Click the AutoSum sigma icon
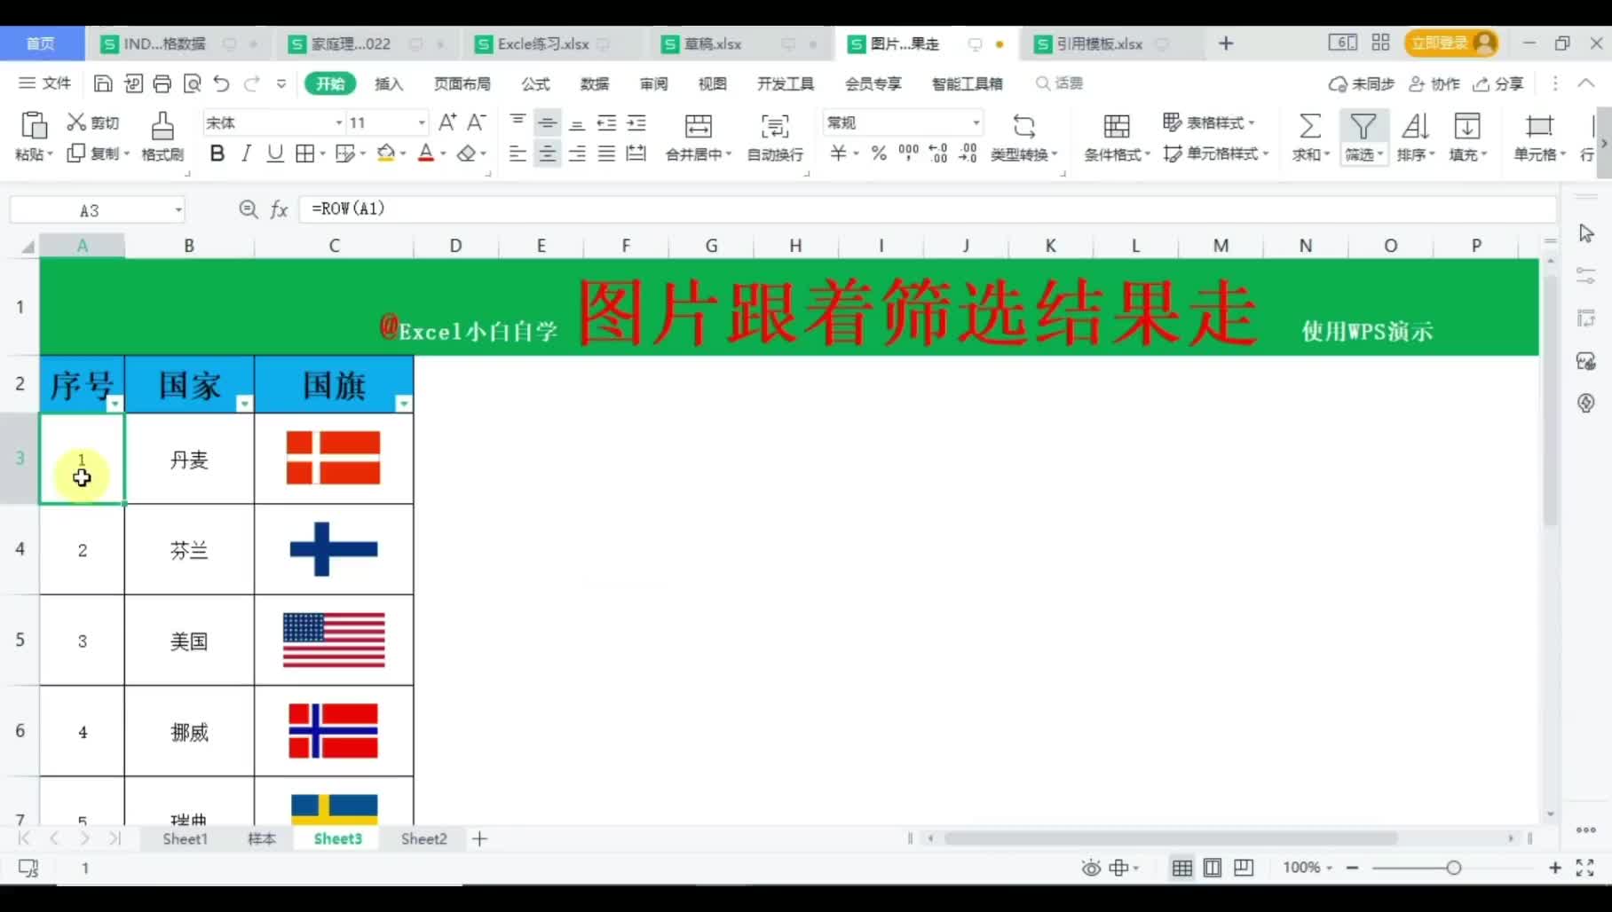Viewport: 1612px width, 912px height. point(1309,125)
